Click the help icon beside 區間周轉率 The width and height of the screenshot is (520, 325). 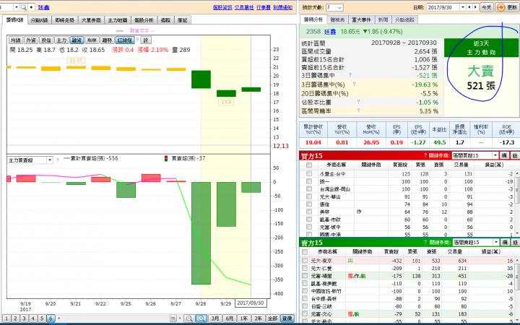pos(358,110)
